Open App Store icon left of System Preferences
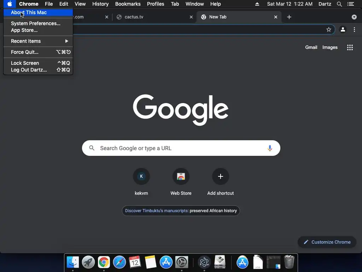 (x=166, y=262)
